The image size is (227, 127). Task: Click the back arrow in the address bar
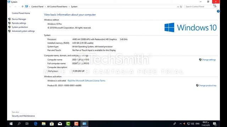pos(10,7)
